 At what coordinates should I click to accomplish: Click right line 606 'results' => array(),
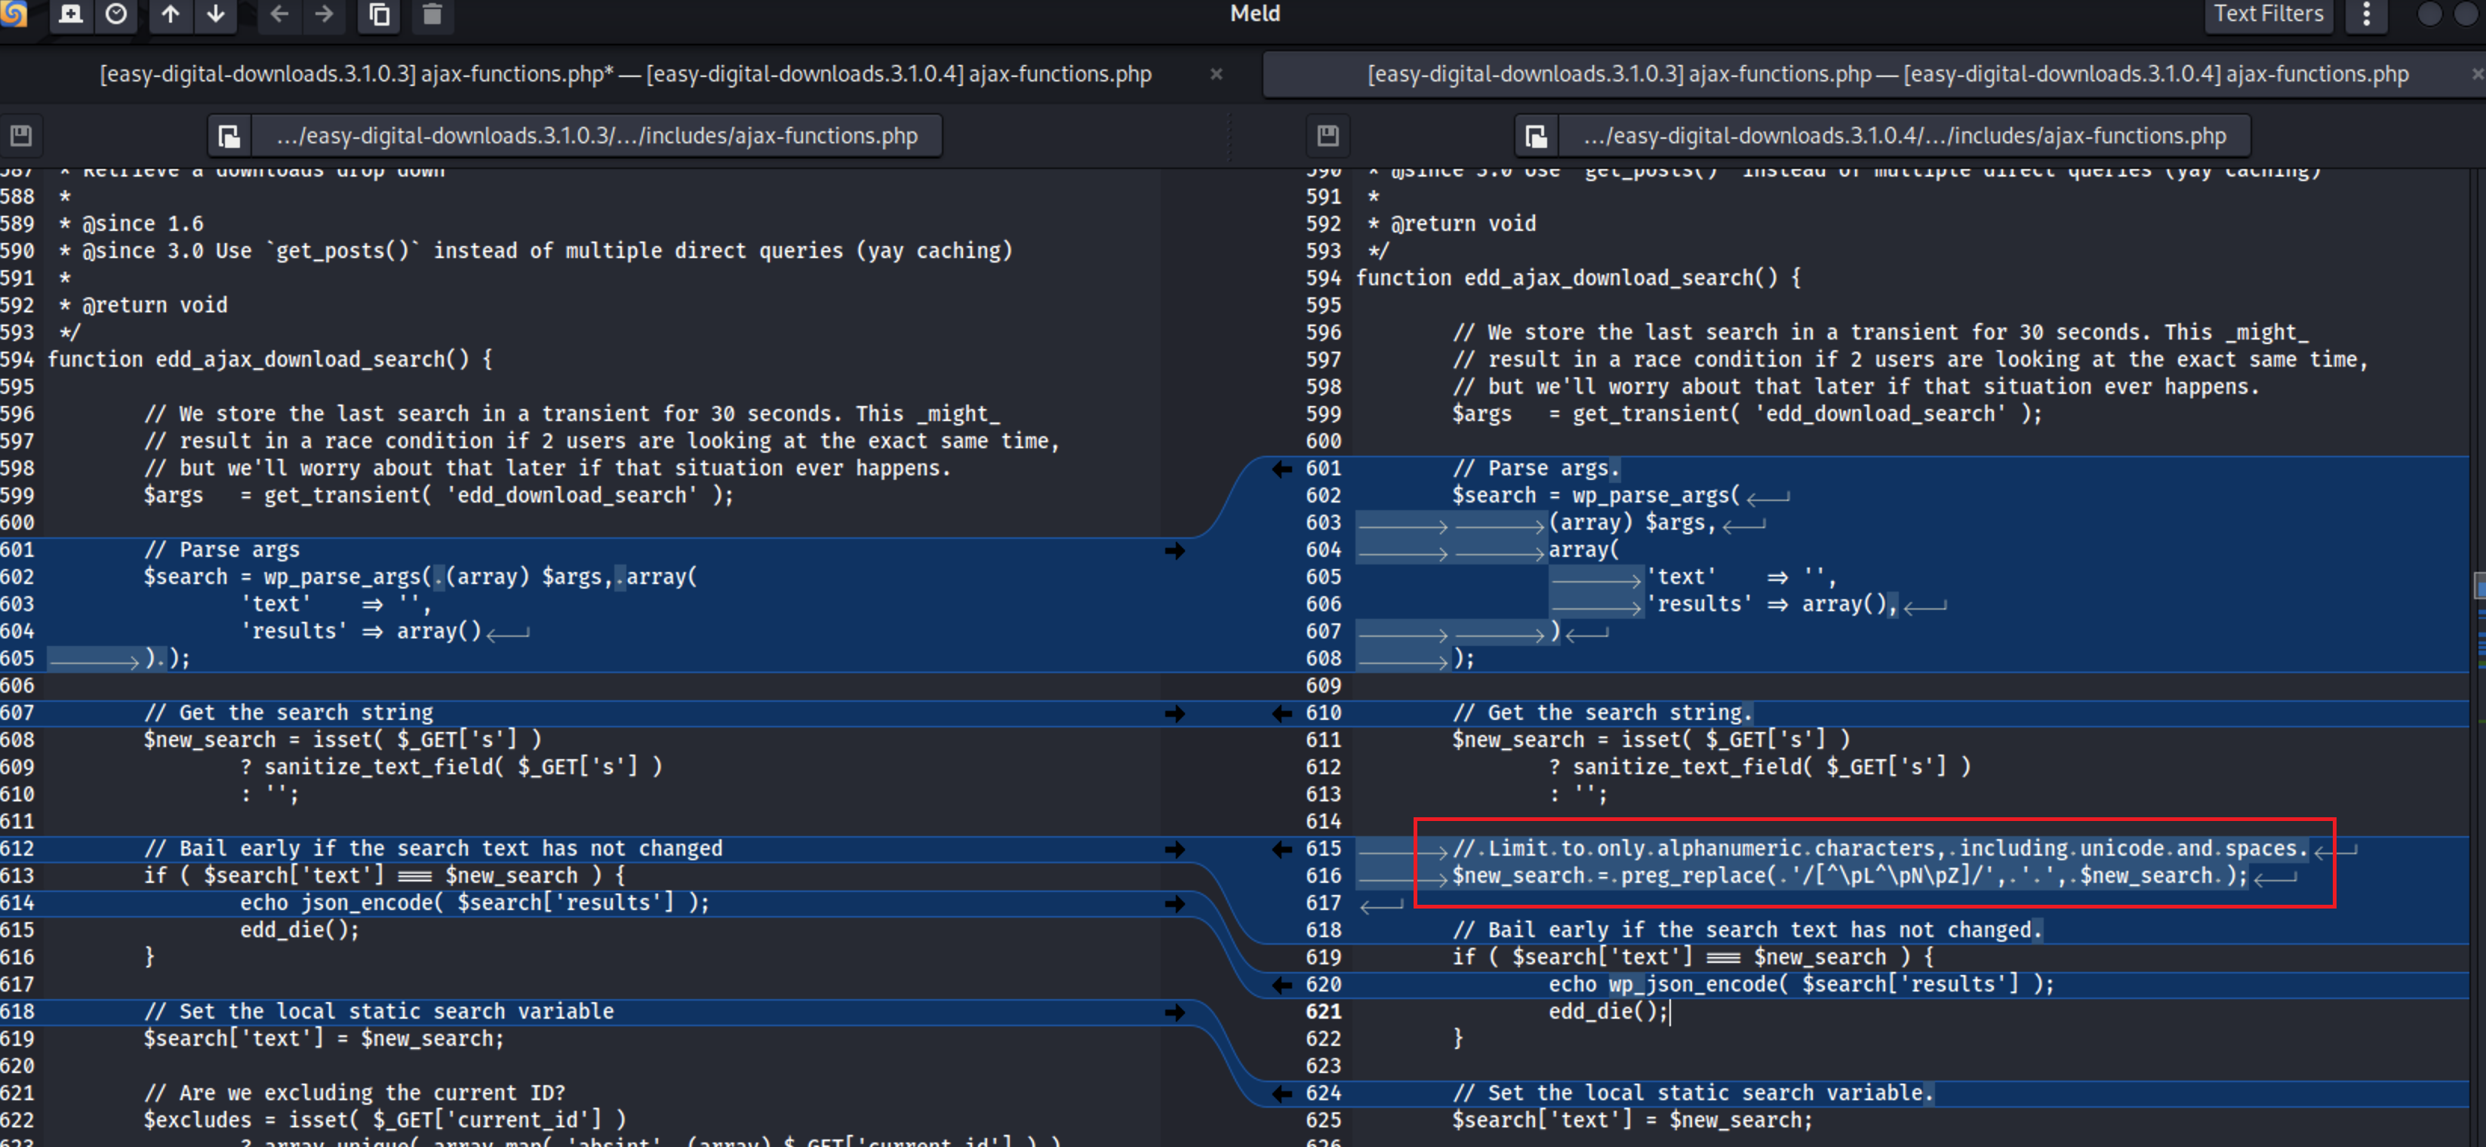pos(1772,604)
